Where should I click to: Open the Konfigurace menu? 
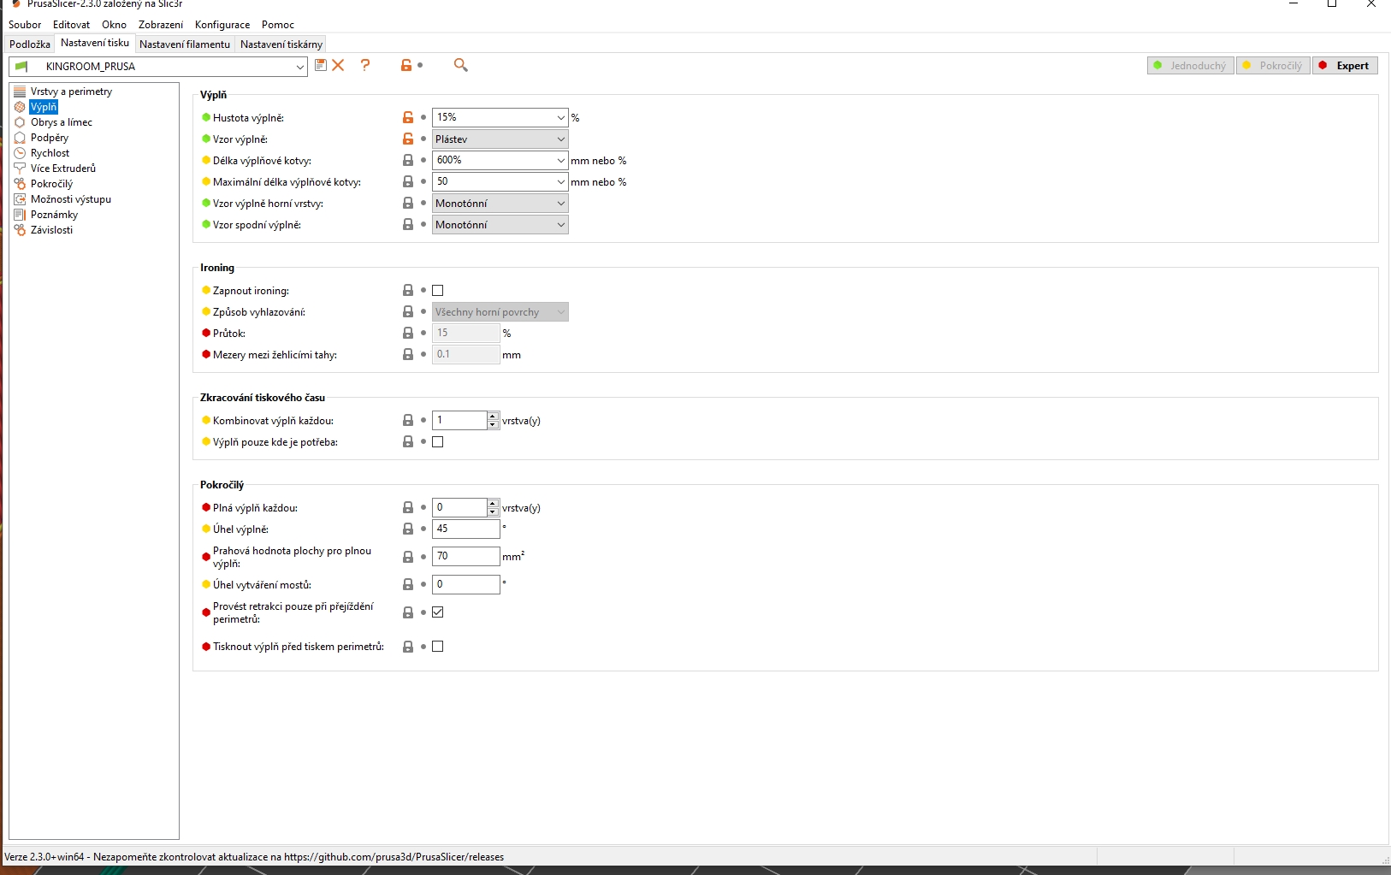(222, 25)
